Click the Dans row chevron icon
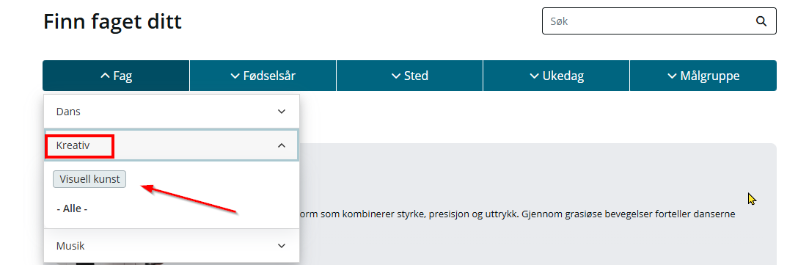The width and height of the screenshot is (809, 265). pyautogui.click(x=281, y=112)
